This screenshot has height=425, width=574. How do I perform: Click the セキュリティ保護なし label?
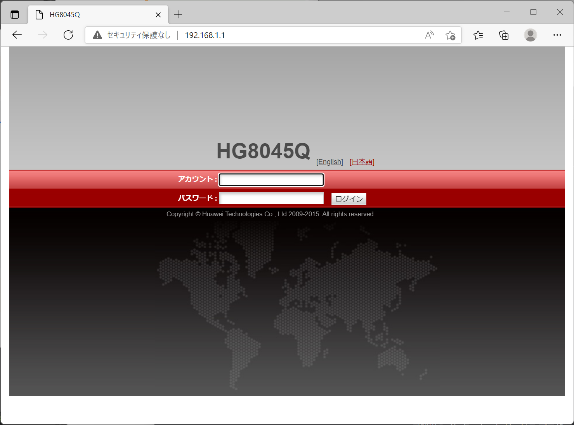pos(139,35)
